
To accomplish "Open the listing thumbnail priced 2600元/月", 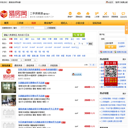I will point(9,100).
